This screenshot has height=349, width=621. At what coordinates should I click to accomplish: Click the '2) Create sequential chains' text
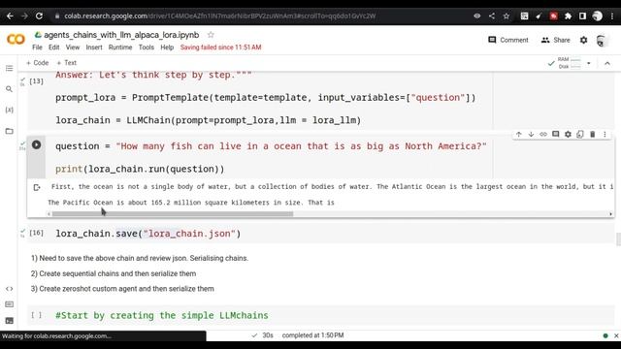114,273
